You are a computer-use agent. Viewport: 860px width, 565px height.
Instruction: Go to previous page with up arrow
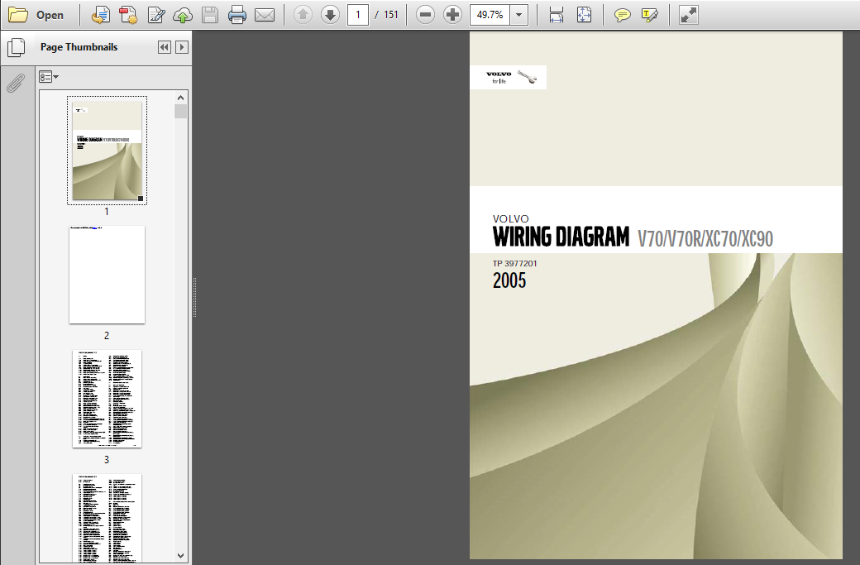(x=303, y=15)
